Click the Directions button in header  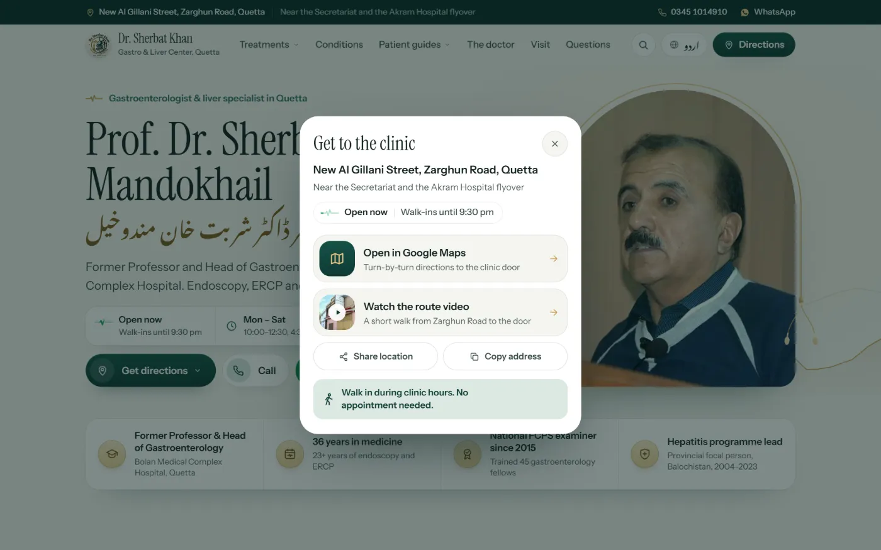point(754,45)
